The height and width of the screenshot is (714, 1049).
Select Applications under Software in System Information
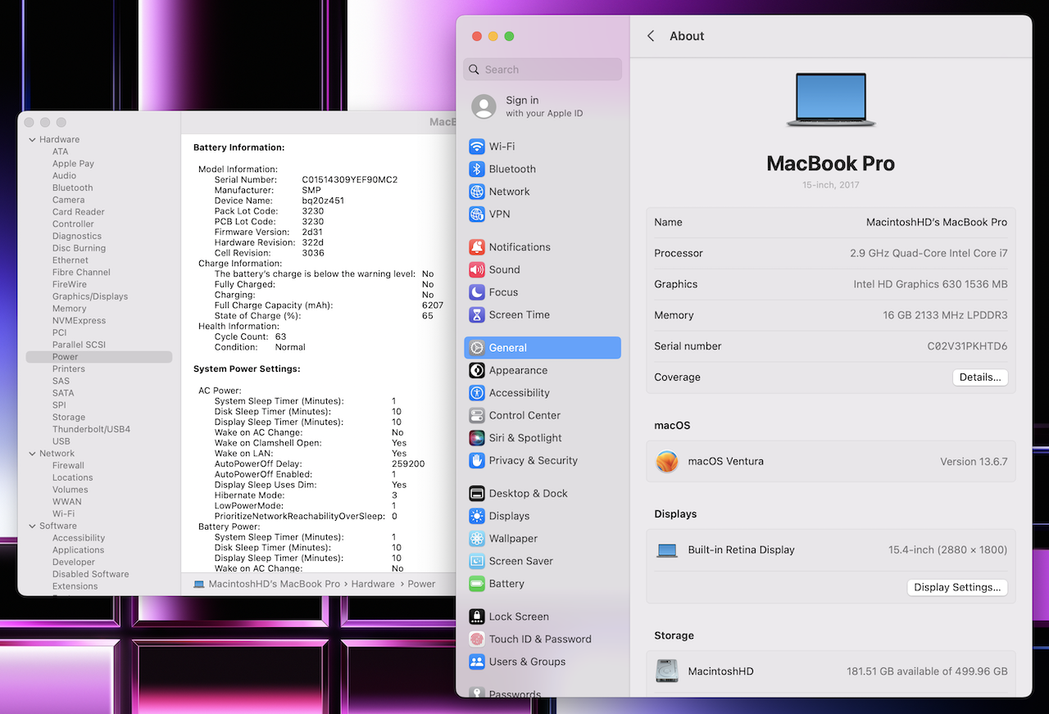[79, 550]
